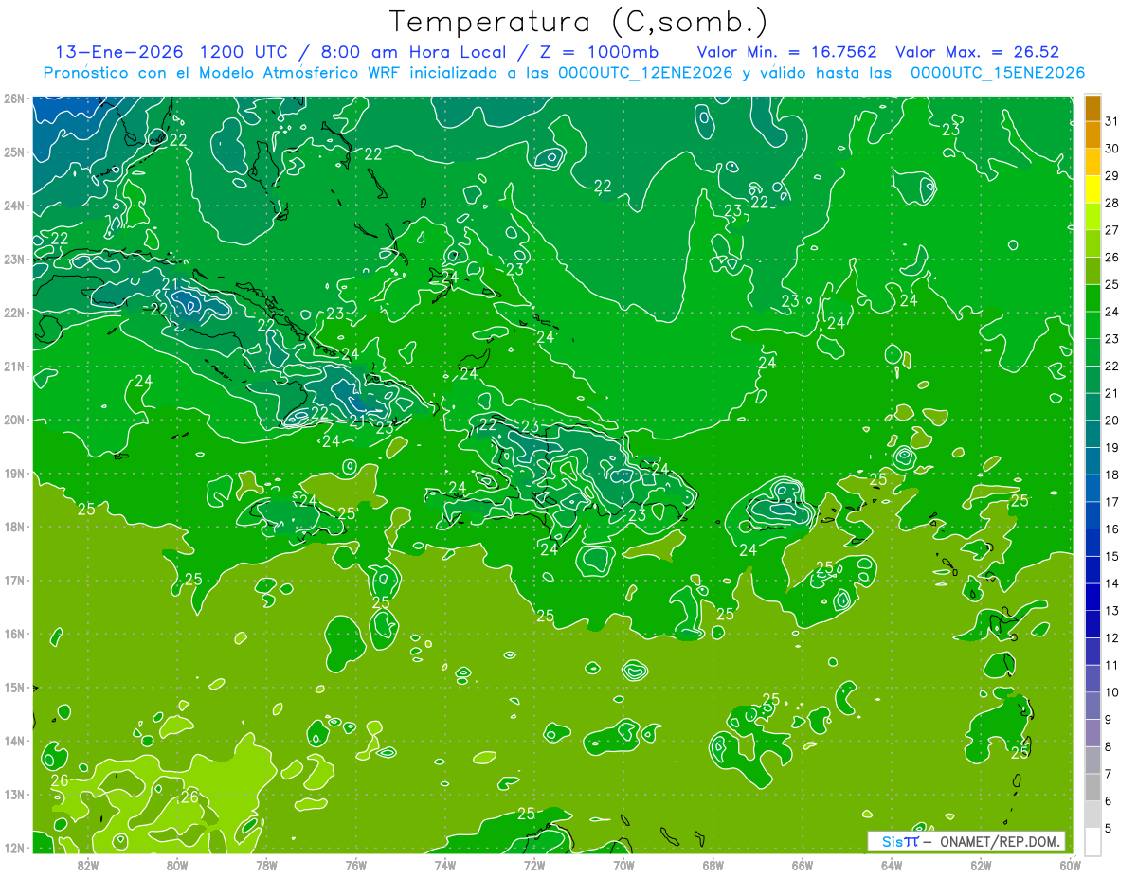Image resolution: width=1137 pixels, height=878 pixels.
Task: Click the "66W" longitude axis label
Action: [802, 864]
